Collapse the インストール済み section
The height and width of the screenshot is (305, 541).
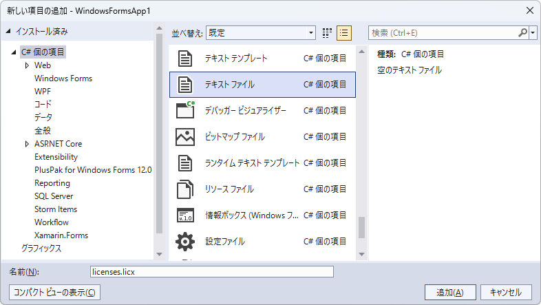[8, 32]
